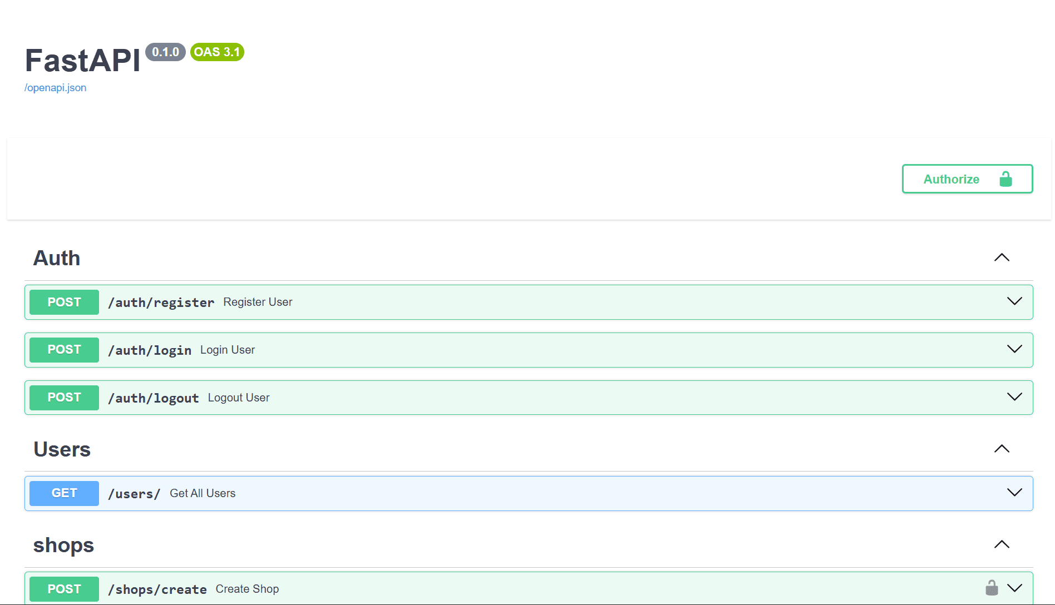
Task: Select the POST badge for /auth/login
Action: [63, 350]
